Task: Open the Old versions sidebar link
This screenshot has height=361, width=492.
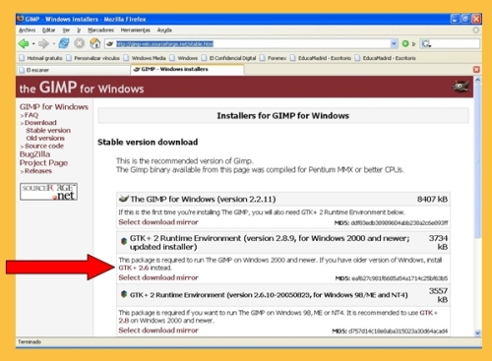Action: (45, 138)
